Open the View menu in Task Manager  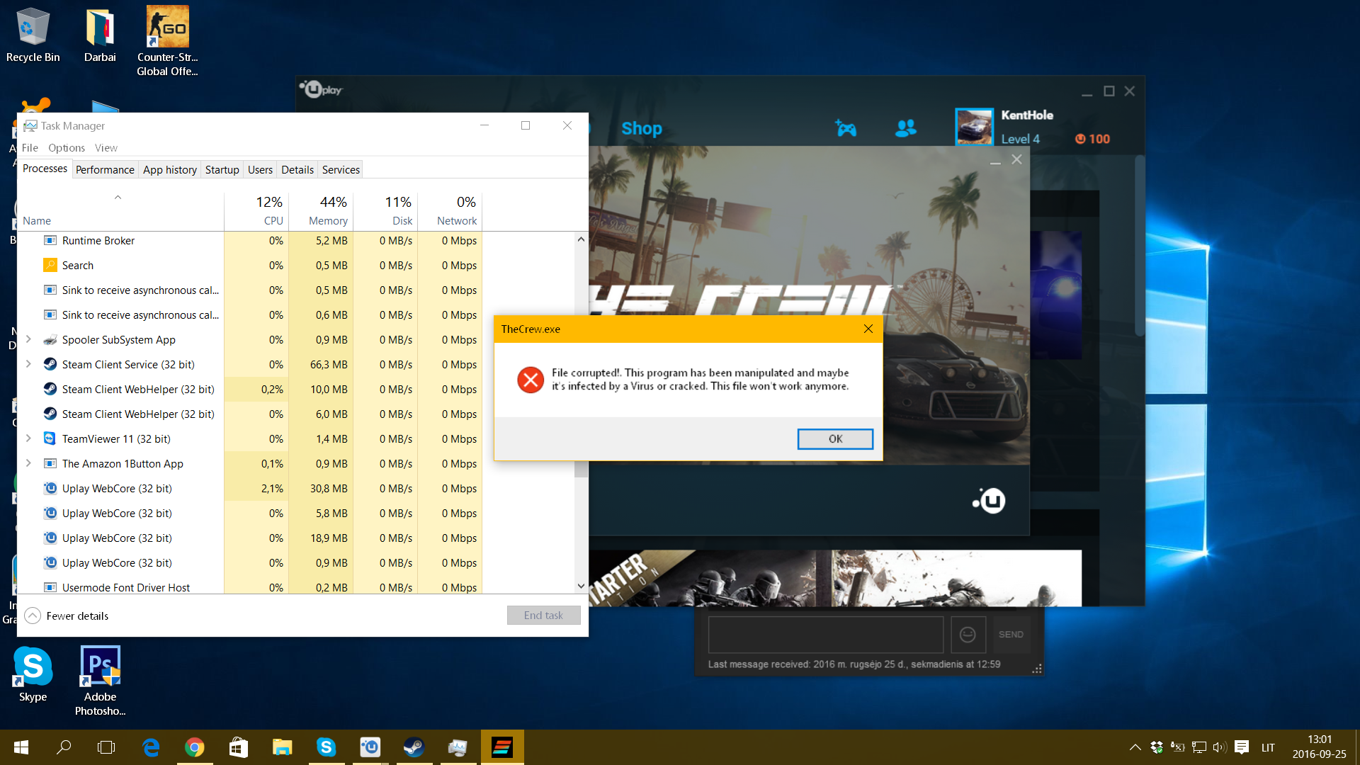point(106,147)
